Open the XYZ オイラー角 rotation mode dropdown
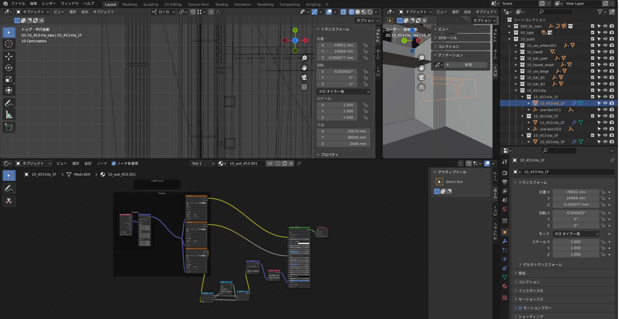 point(343,92)
